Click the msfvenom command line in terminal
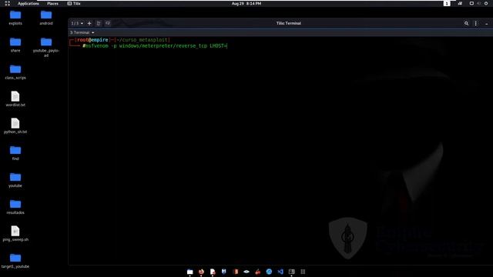 tap(155, 46)
